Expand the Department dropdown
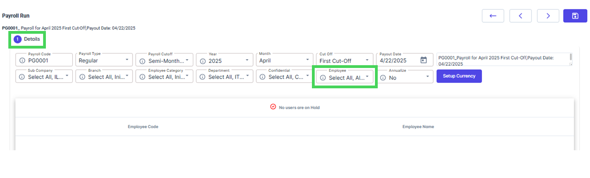The width and height of the screenshot is (590, 178). [224, 76]
